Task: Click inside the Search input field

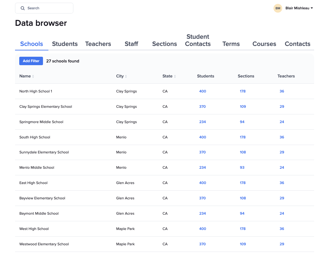Action: coord(44,8)
